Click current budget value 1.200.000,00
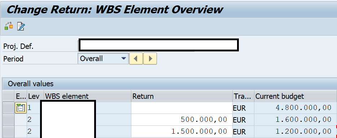The height and width of the screenshot is (138, 337). pyautogui.click(x=295, y=132)
